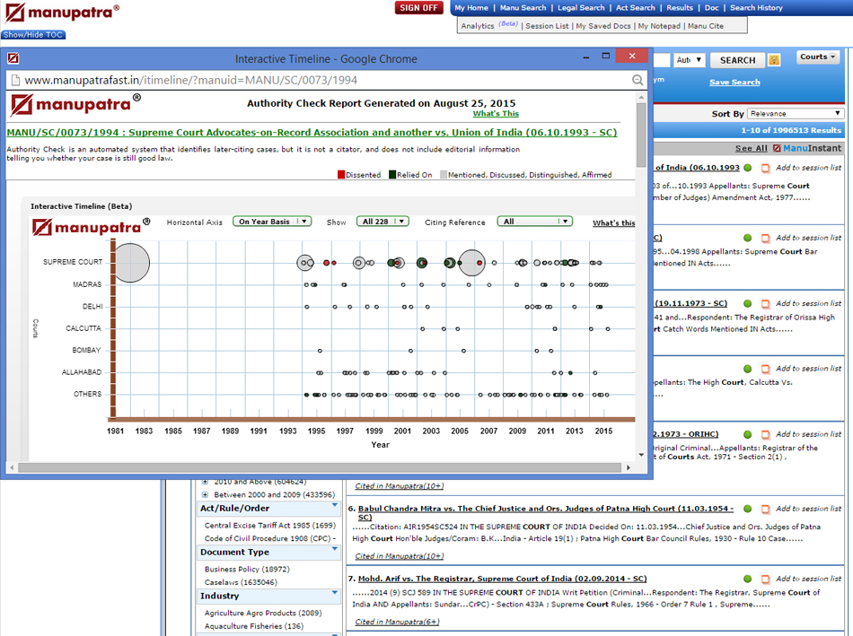Tick Add to session list for (19.11.1973 - SC) result

(x=765, y=303)
